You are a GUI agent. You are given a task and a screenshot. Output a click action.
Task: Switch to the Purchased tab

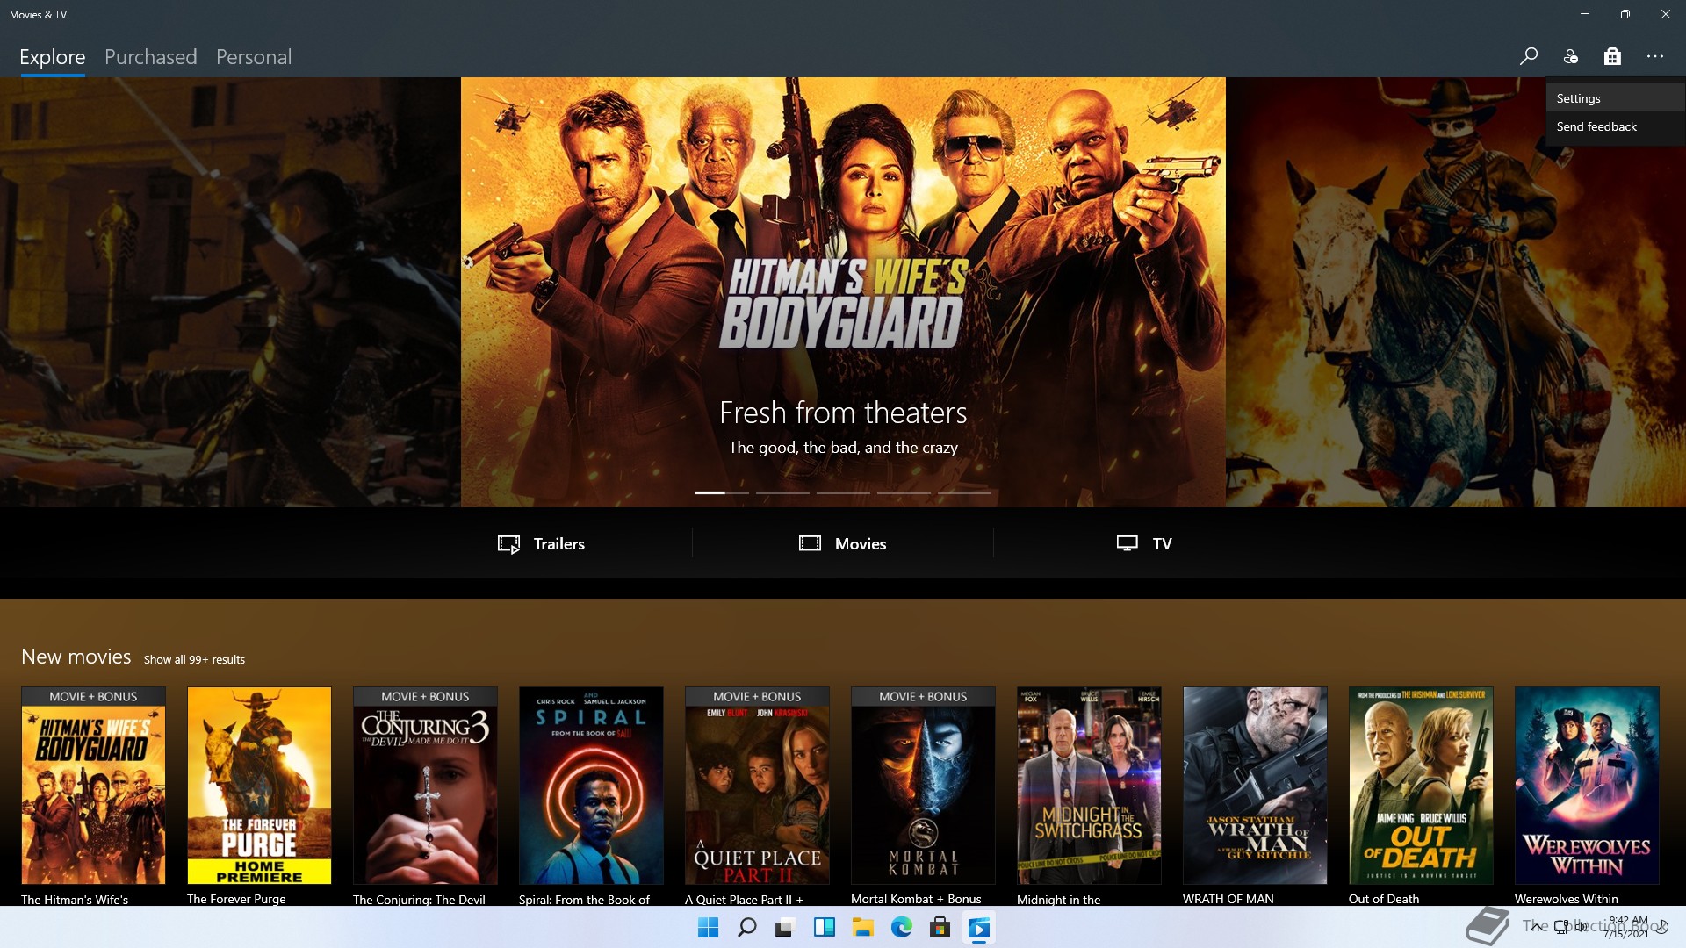151,57
